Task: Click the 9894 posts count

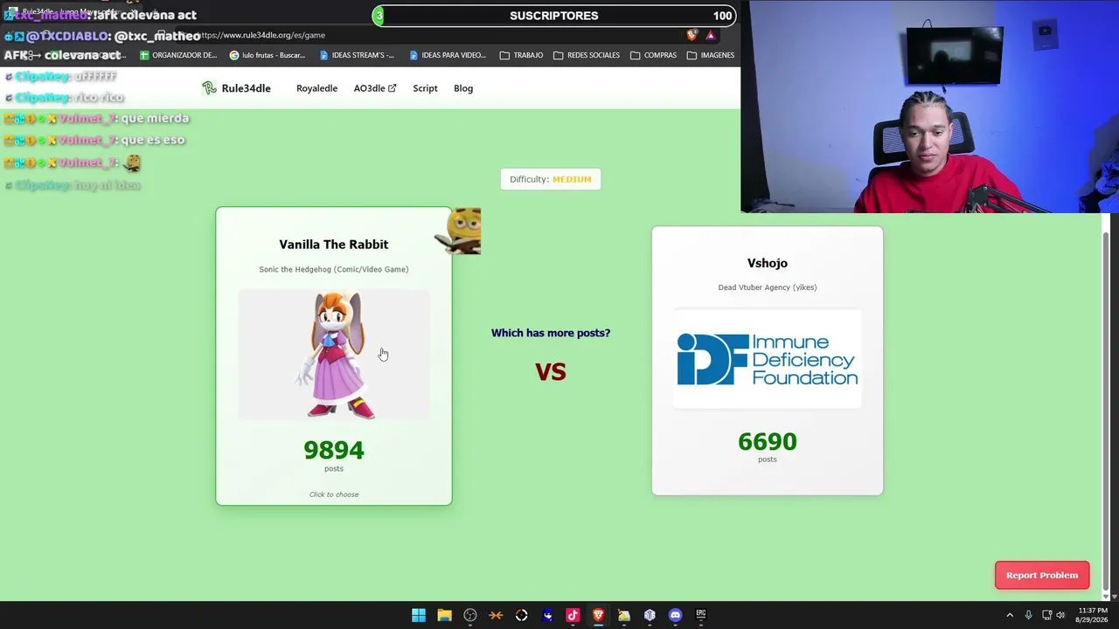Action: pyautogui.click(x=334, y=450)
